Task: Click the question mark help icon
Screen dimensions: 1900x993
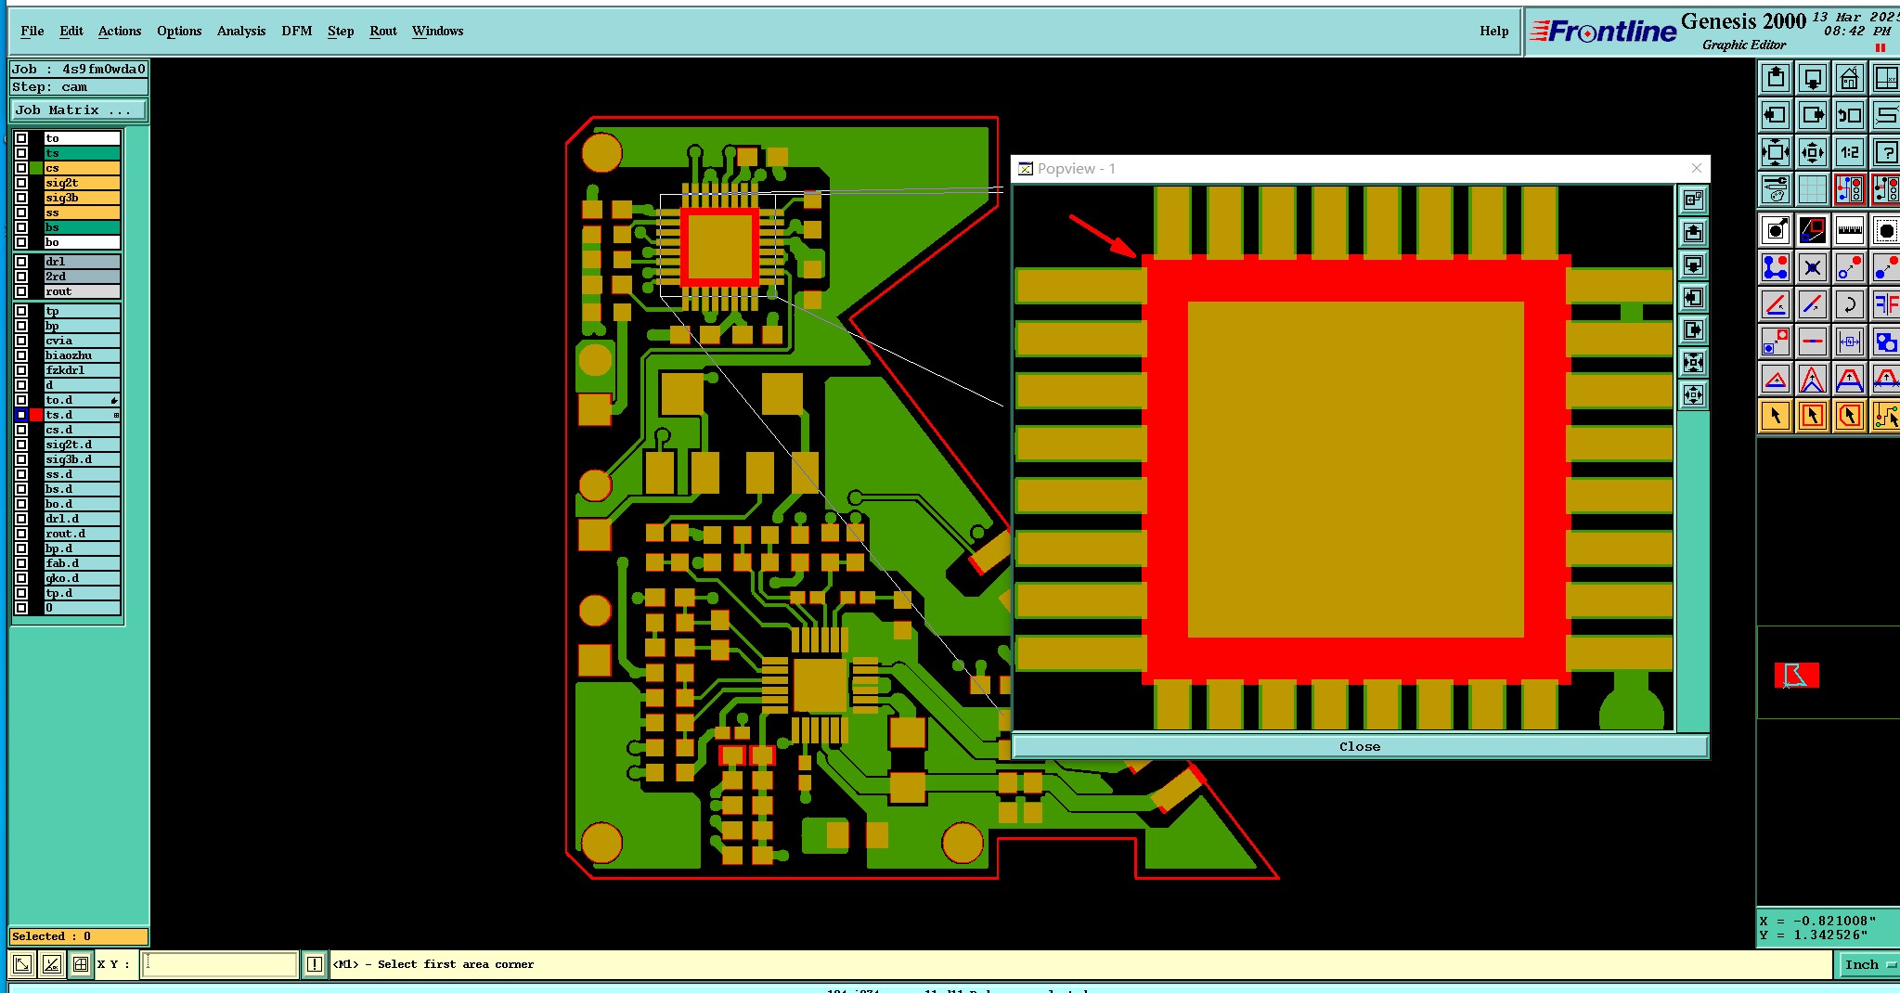Action: (1885, 152)
